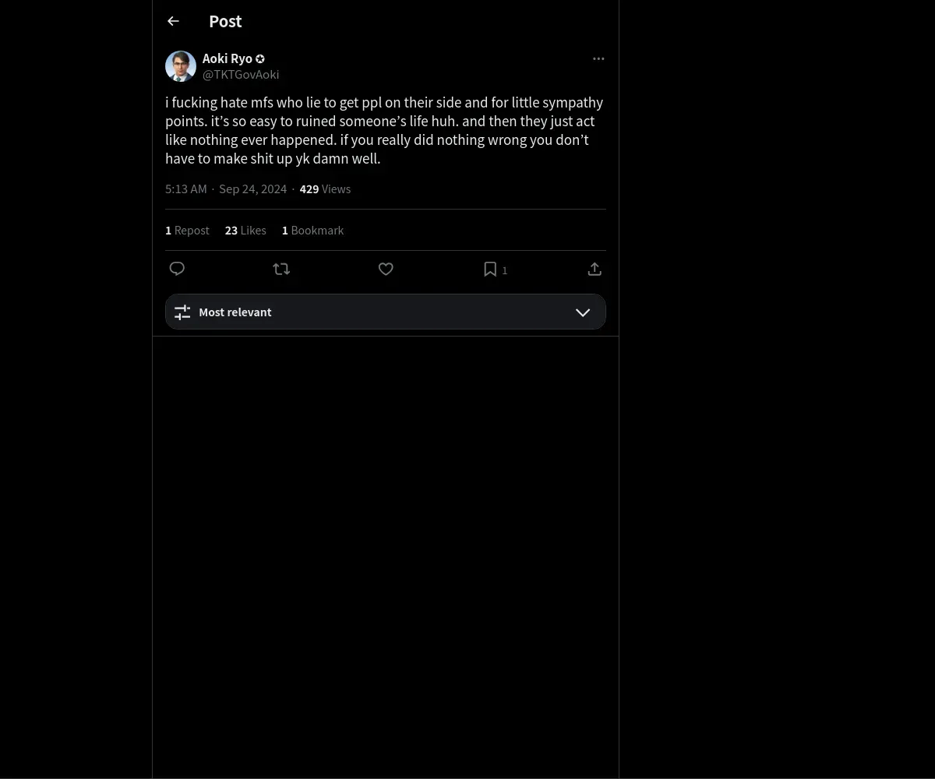Share the post via upload arrow icon
The width and height of the screenshot is (935, 779).
click(595, 269)
